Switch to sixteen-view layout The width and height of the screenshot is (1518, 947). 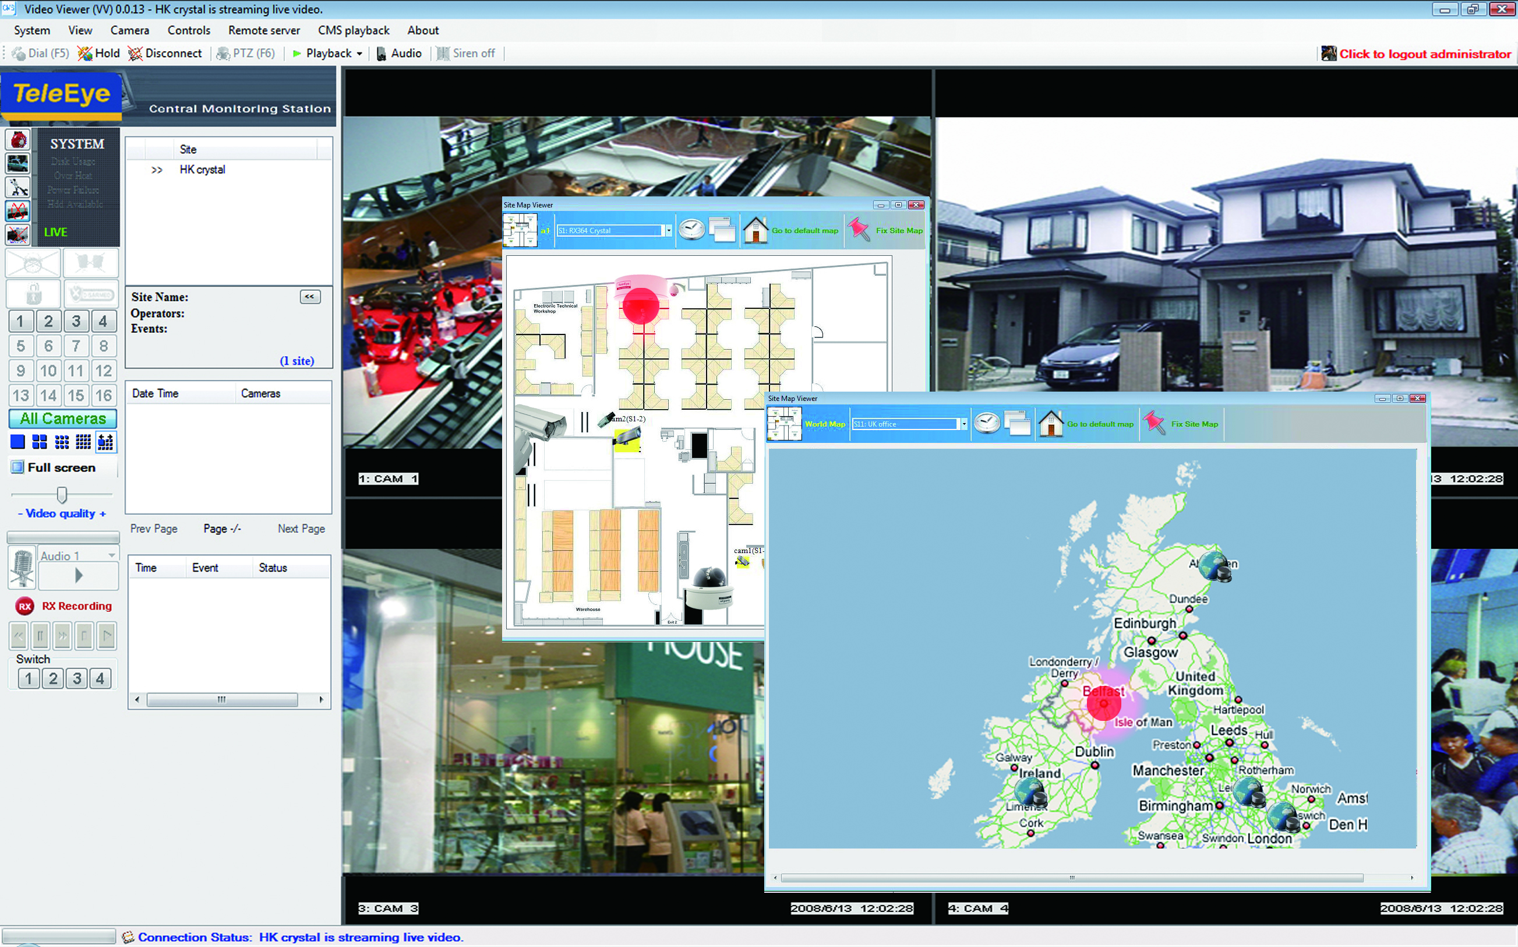coord(83,442)
